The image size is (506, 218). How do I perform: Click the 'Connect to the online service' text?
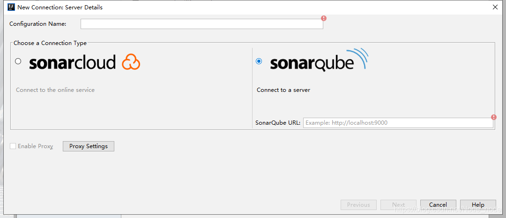point(55,90)
